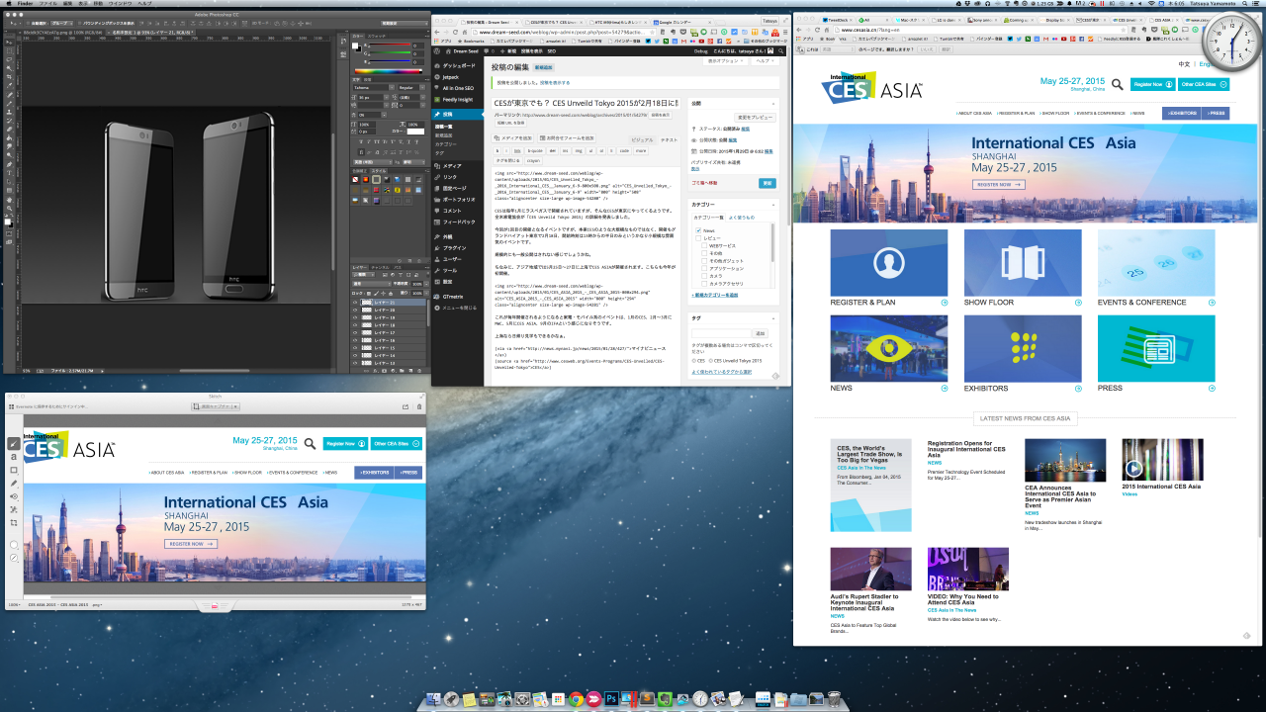Check レビュー category checkbox
Image resolution: width=1266 pixels, height=712 pixels.
698,238
